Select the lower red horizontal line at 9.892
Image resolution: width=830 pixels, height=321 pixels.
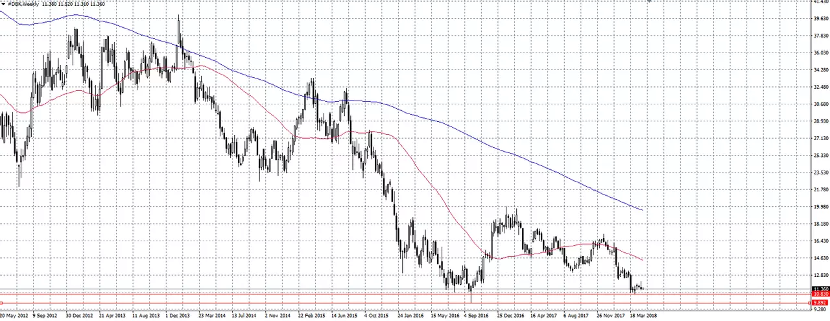pos(406,303)
